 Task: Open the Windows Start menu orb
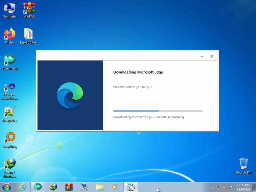pos(7,187)
